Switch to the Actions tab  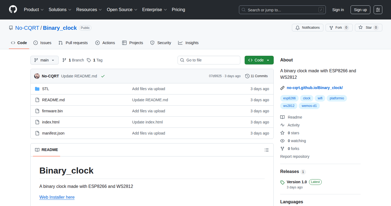(x=105, y=43)
